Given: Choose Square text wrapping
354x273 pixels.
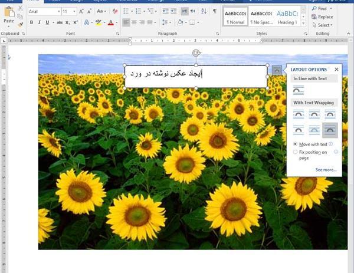Looking at the screenshot, I should tap(299, 114).
